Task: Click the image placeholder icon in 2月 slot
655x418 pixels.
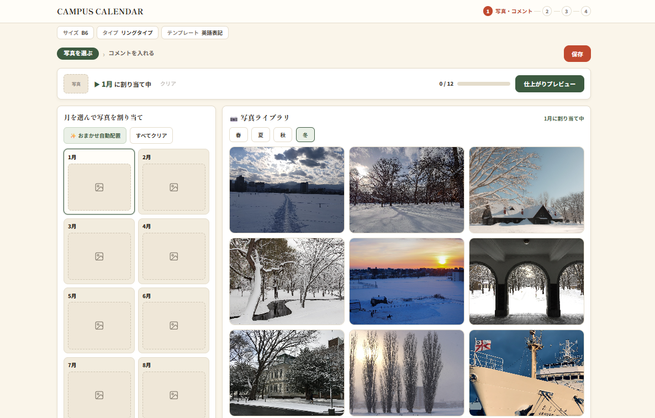Action: point(174,187)
